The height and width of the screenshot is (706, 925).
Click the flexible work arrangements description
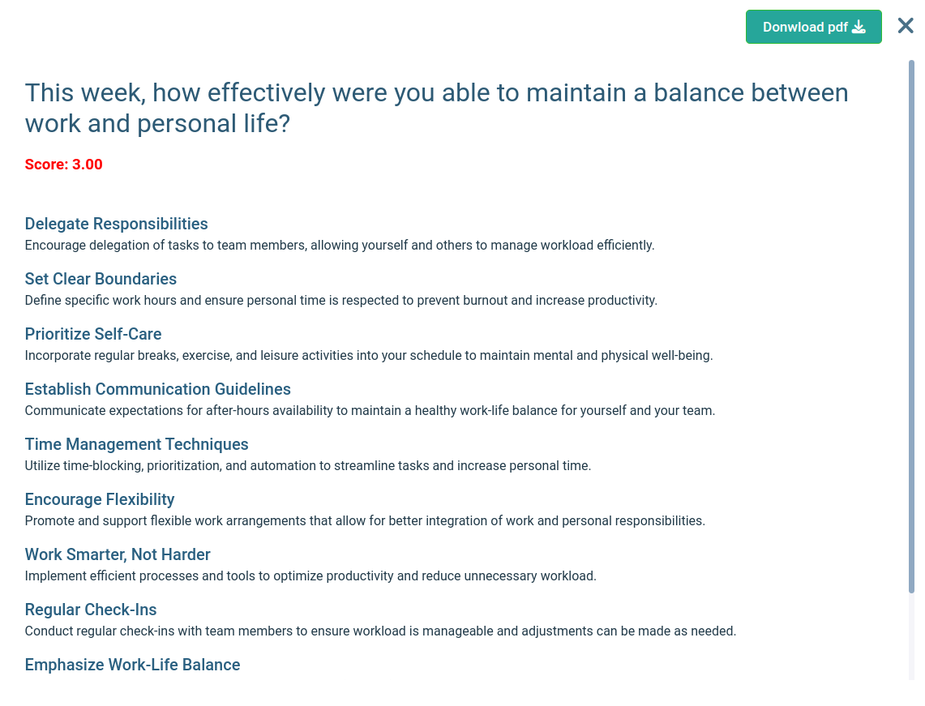[x=365, y=521]
